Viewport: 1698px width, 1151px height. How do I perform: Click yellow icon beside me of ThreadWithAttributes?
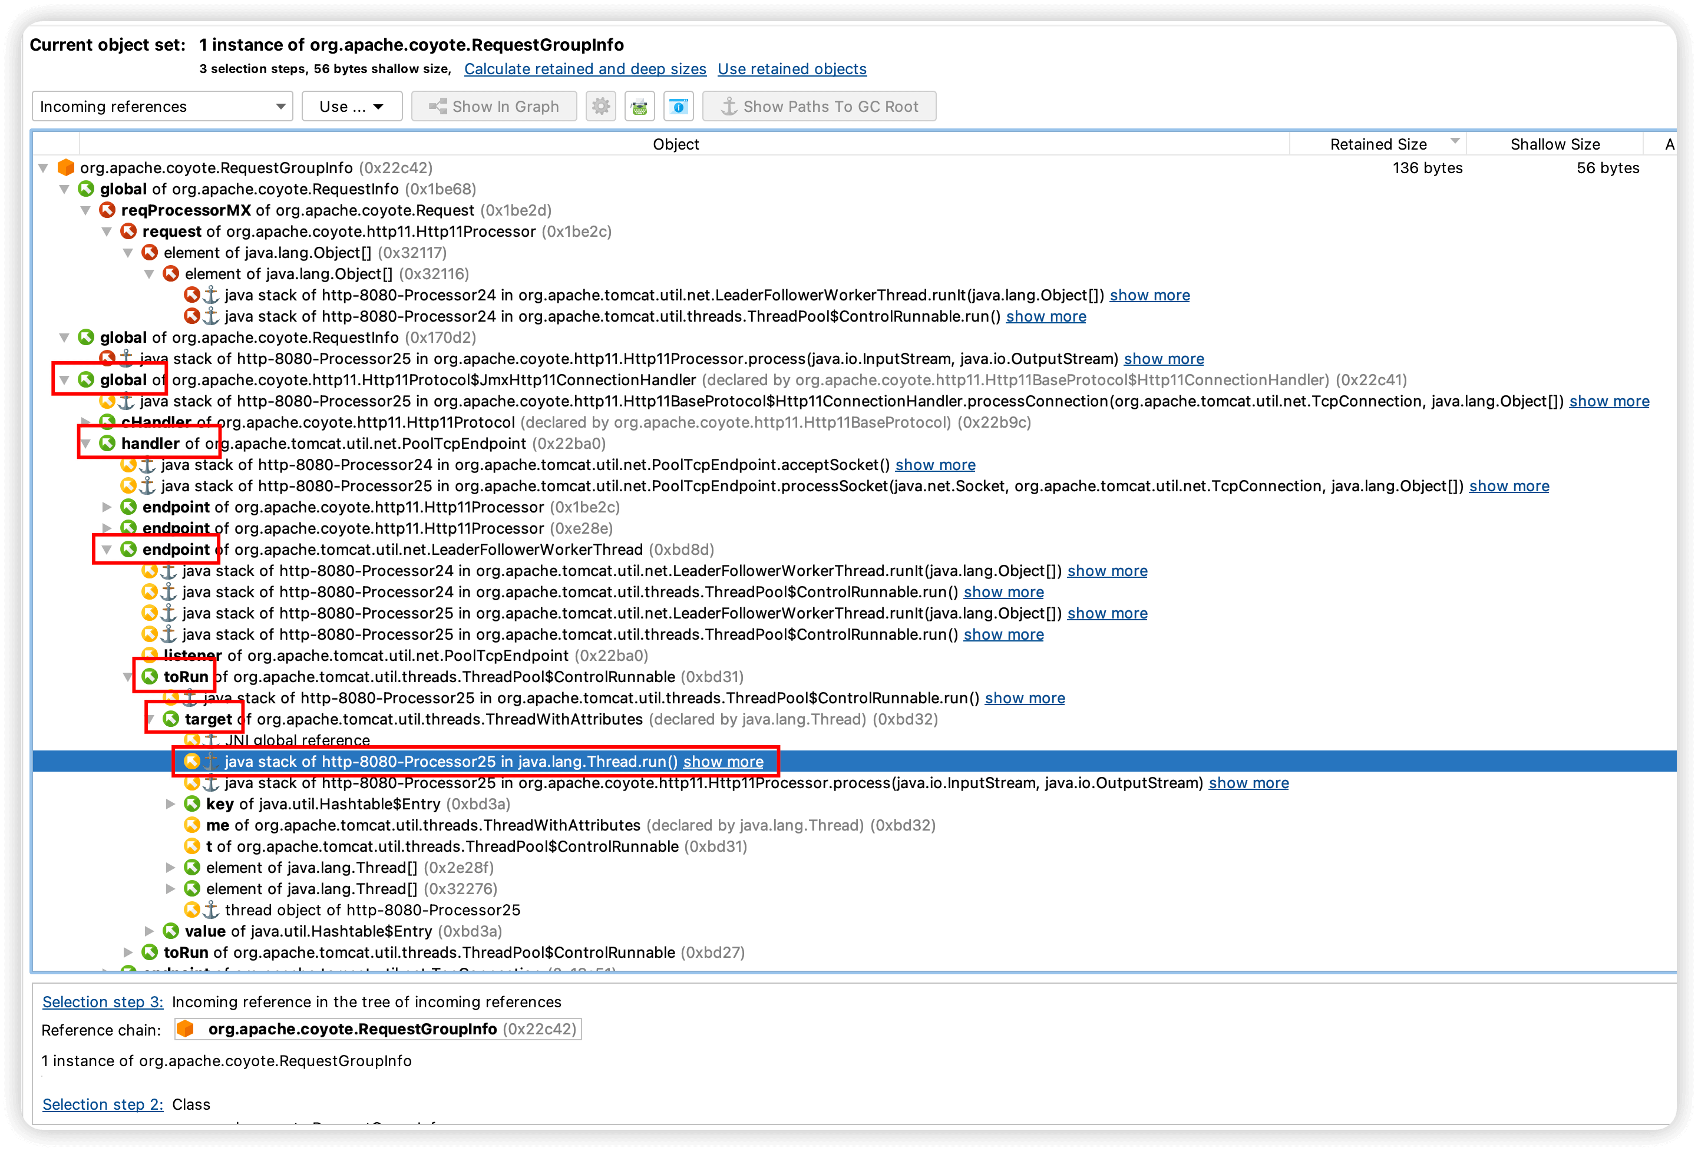click(x=192, y=825)
